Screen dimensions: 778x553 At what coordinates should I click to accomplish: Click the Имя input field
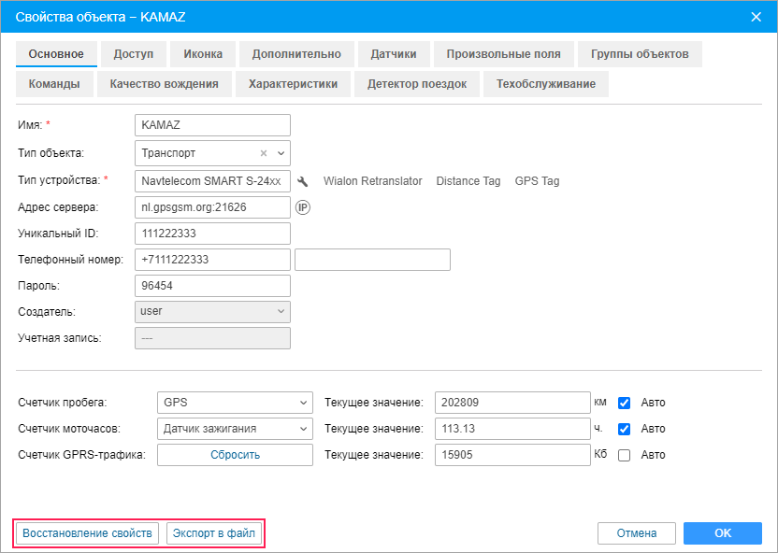tap(212, 125)
